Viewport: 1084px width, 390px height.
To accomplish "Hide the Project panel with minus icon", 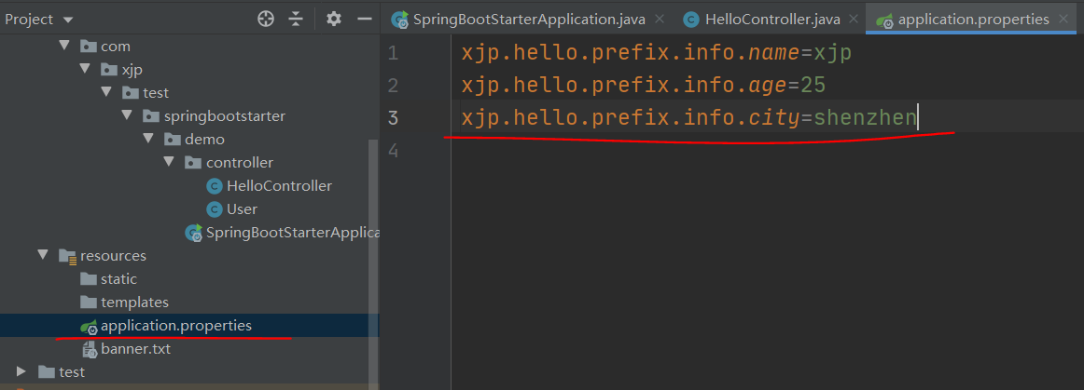I will point(365,19).
